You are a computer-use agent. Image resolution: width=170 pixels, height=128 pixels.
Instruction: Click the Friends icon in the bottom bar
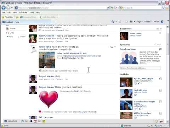pos(31,121)
